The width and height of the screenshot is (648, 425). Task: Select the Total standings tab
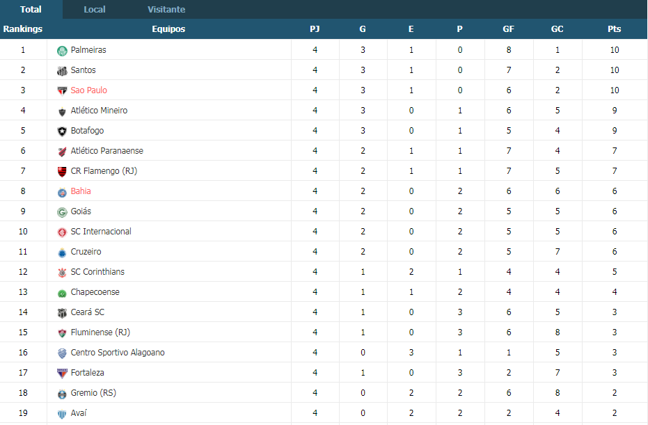point(31,10)
